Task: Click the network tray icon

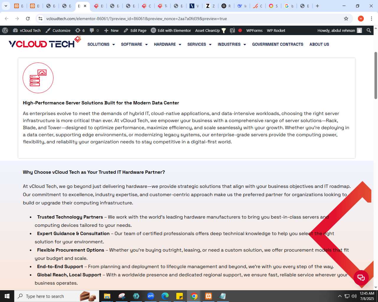Action: [x=347, y=296]
